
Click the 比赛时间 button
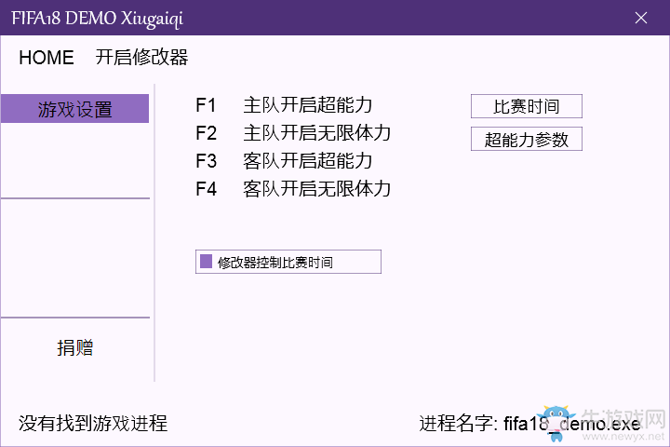pos(527,106)
